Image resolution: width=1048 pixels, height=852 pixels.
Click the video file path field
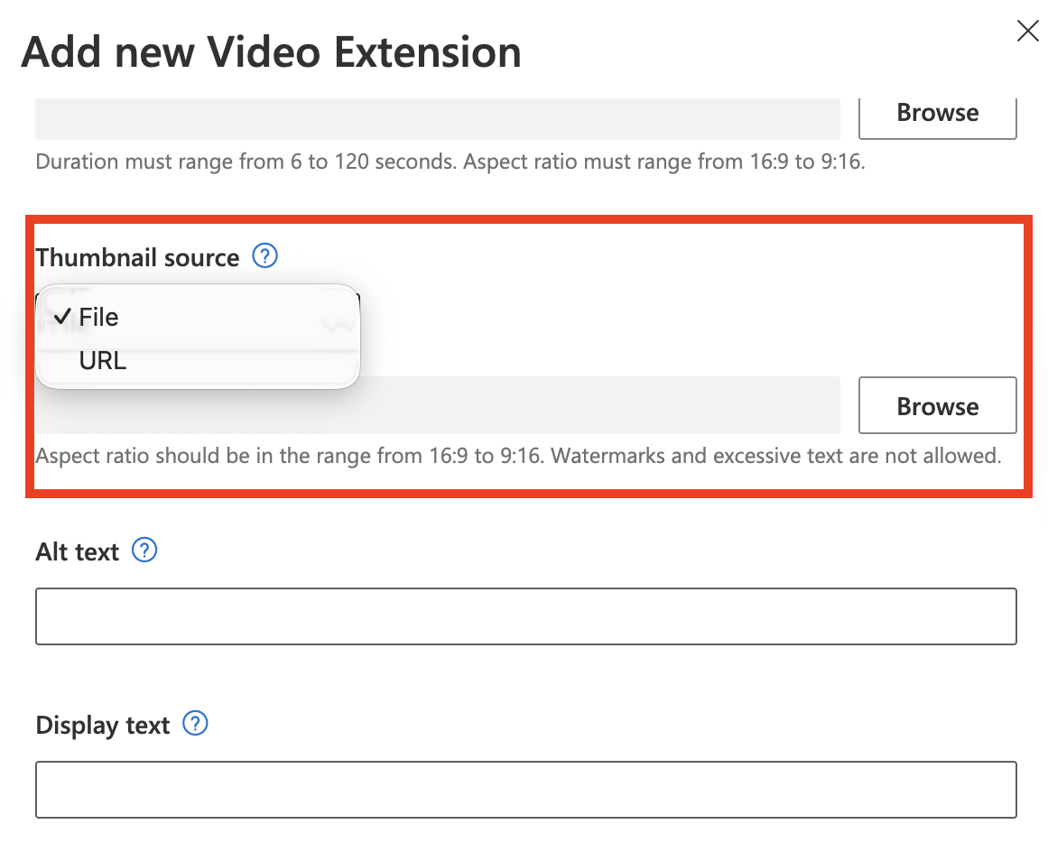click(437, 119)
